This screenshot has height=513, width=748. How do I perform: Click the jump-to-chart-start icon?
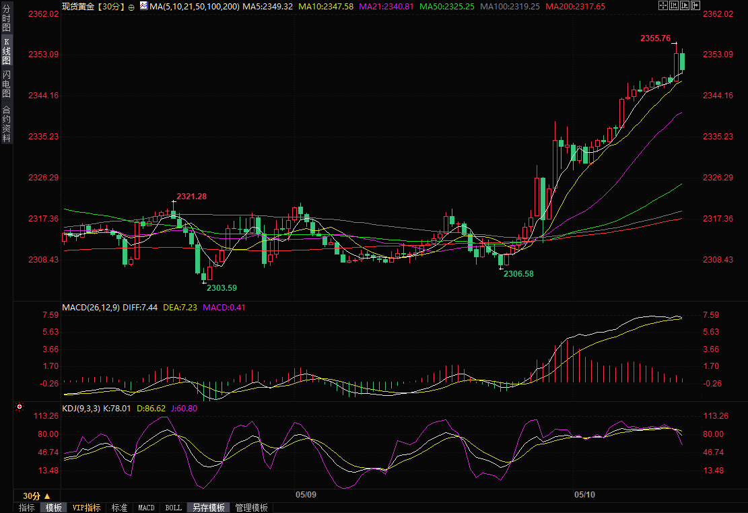tap(674, 6)
